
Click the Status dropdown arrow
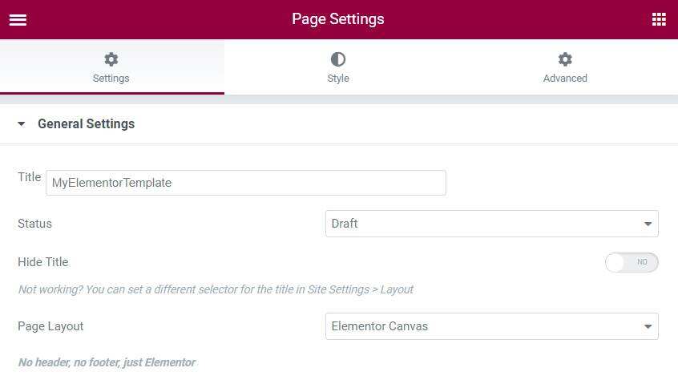(x=648, y=224)
